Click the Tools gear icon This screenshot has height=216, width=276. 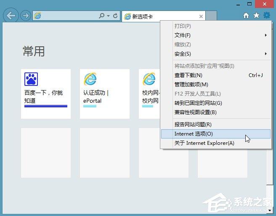tap(267, 15)
